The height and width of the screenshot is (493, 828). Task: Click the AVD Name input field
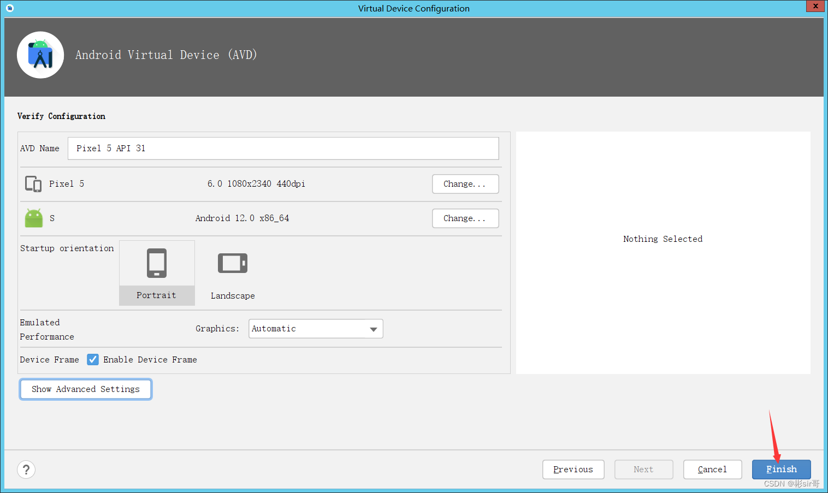coord(283,149)
